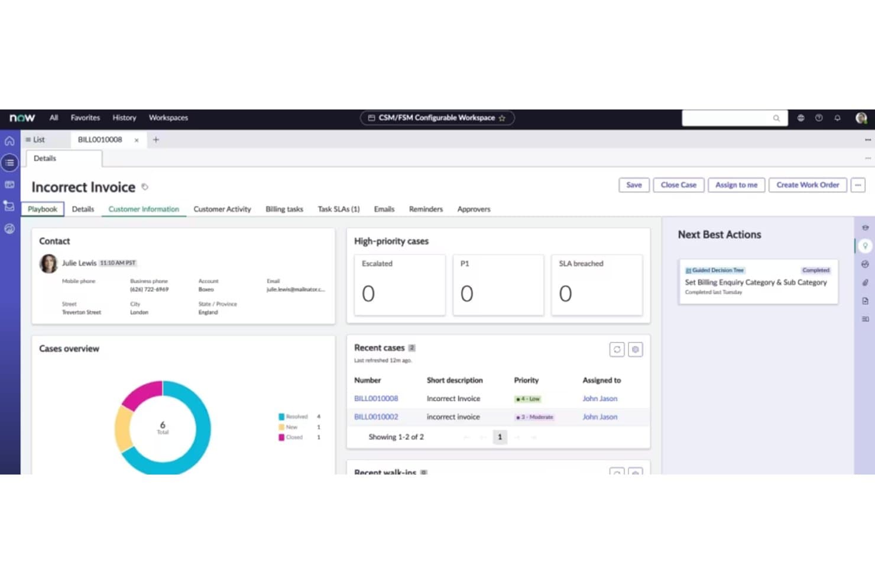875x584 pixels.
Task: Open the Workspaces menu
Action: point(168,118)
